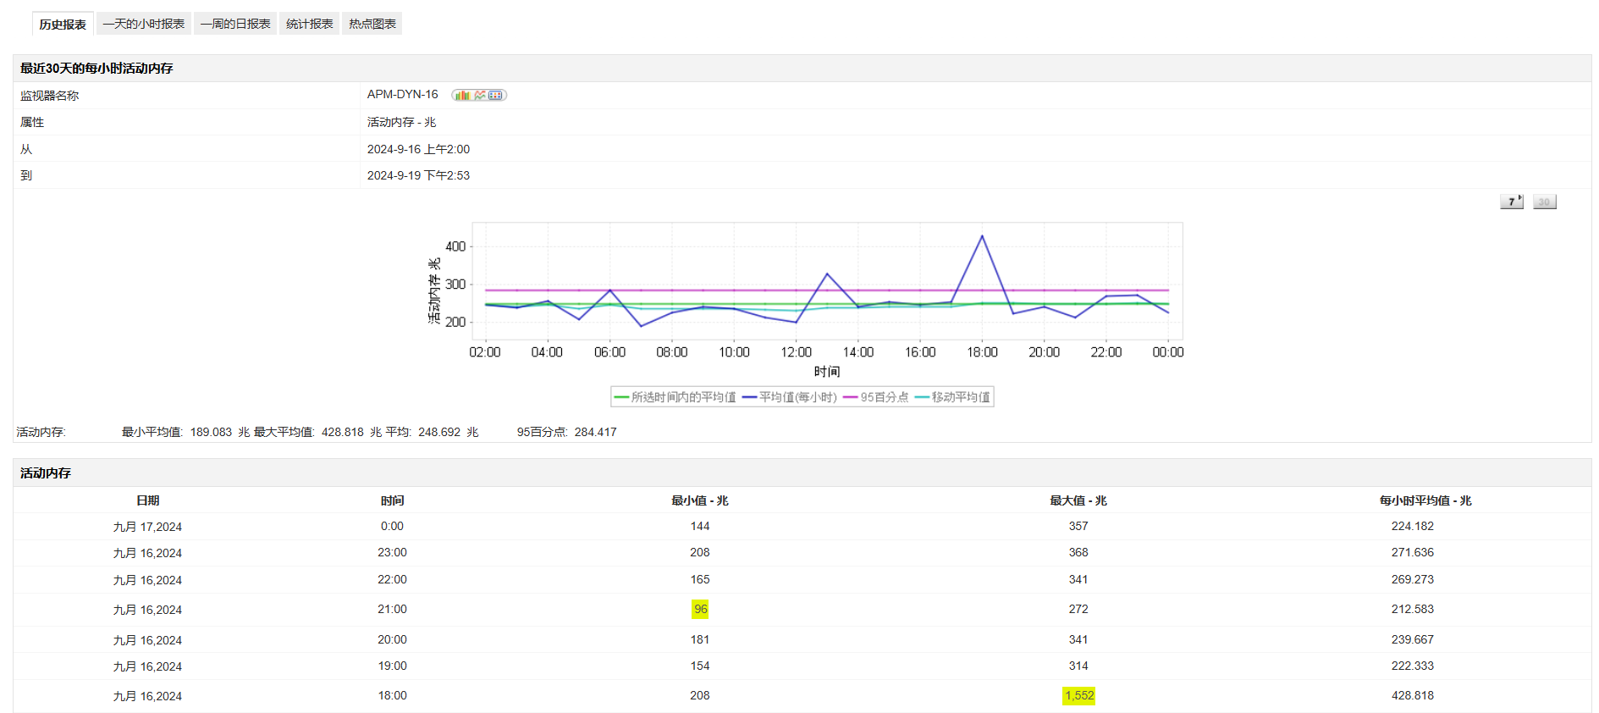Image resolution: width=1599 pixels, height=713 pixels.
Task: Go to the 热点图表 tab
Action: click(372, 24)
